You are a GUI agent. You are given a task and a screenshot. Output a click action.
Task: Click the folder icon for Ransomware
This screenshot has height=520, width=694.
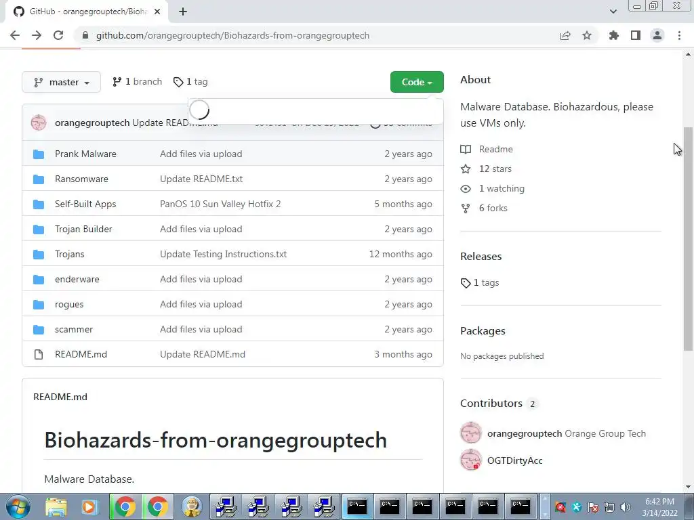pyautogui.click(x=39, y=179)
